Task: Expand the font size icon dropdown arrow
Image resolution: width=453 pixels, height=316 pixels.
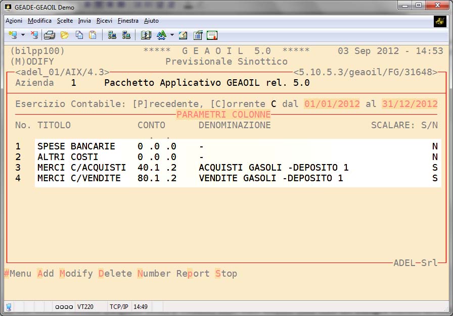Action: click(172, 35)
